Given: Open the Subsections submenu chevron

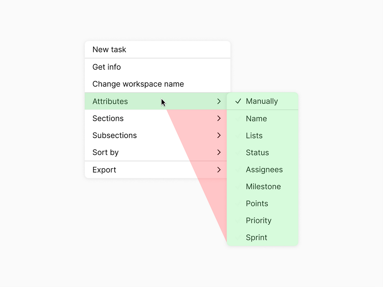Looking at the screenshot, I should [219, 135].
